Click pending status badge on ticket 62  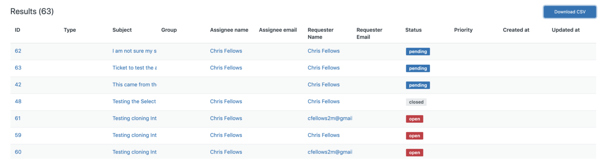(418, 52)
